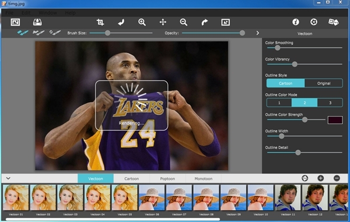Select Cartoon outline style

(285, 83)
